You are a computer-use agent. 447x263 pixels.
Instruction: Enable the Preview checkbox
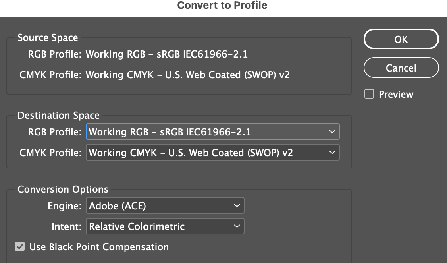pos(369,94)
